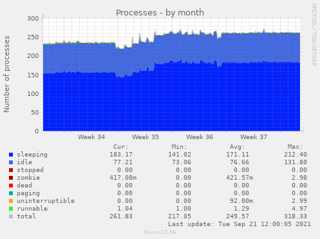Select the 'uninterruptible' legend label
This screenshot has width=320, height=239.
point(46,201)
